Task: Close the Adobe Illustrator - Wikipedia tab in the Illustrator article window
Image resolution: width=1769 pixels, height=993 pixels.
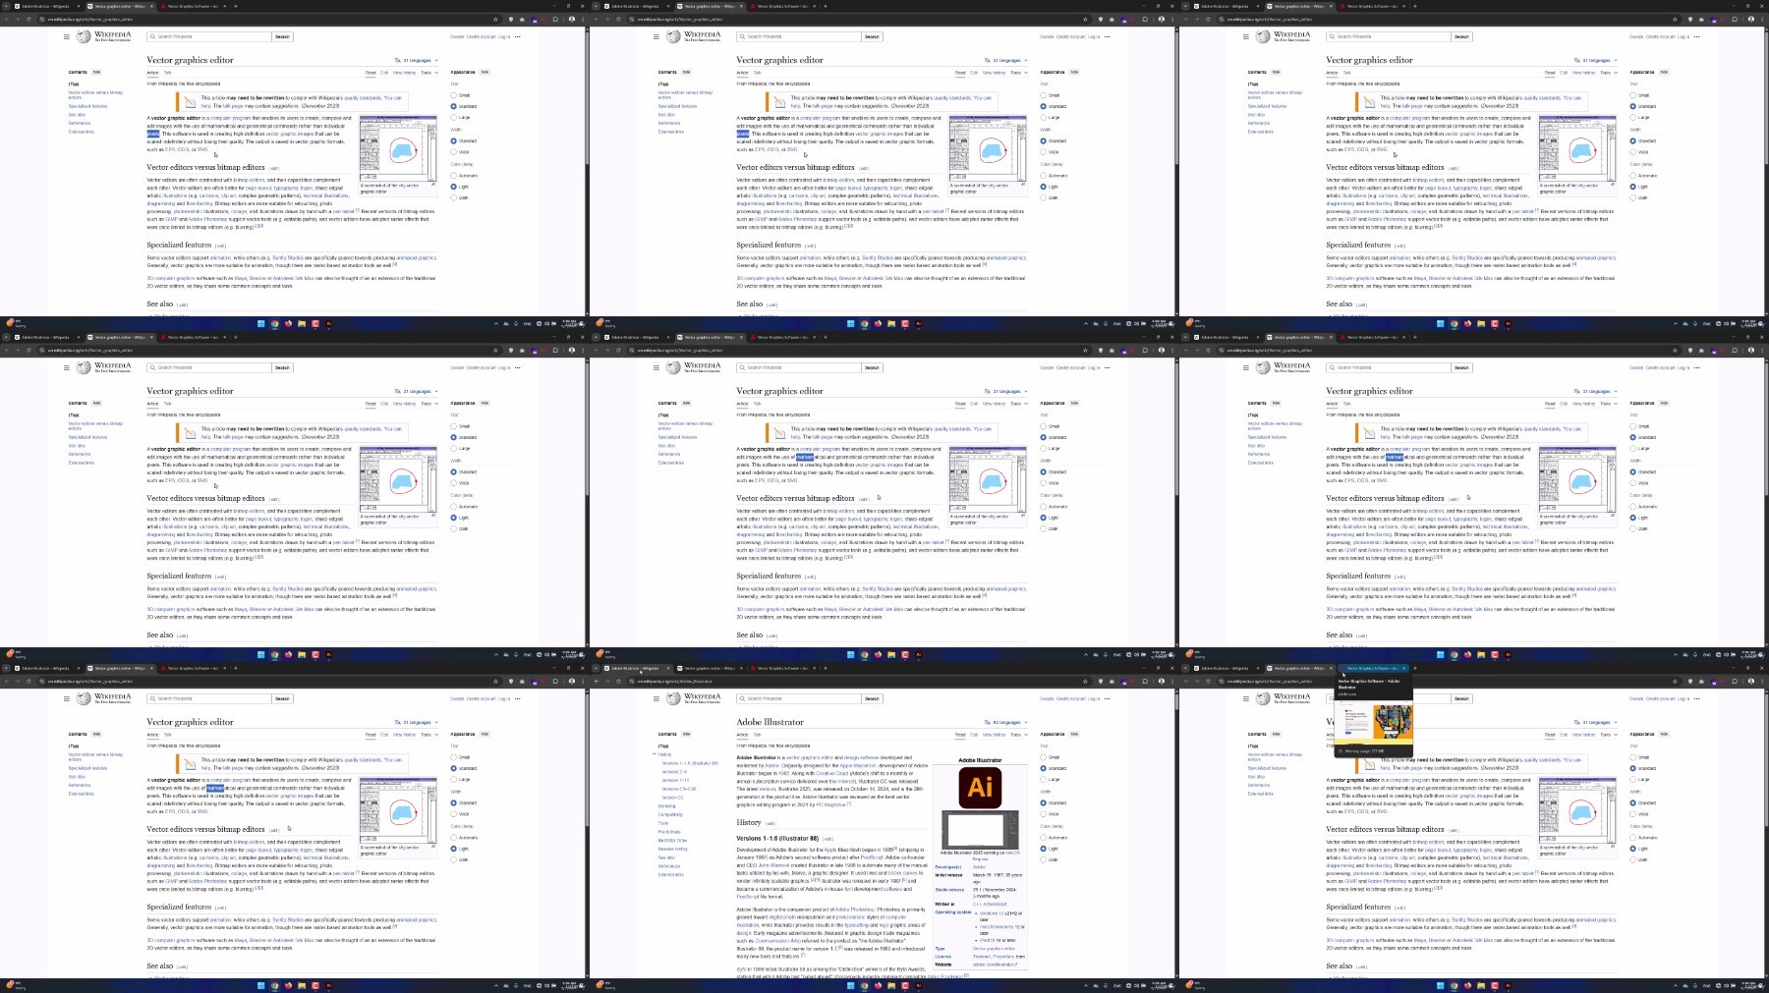Action: 667,668
